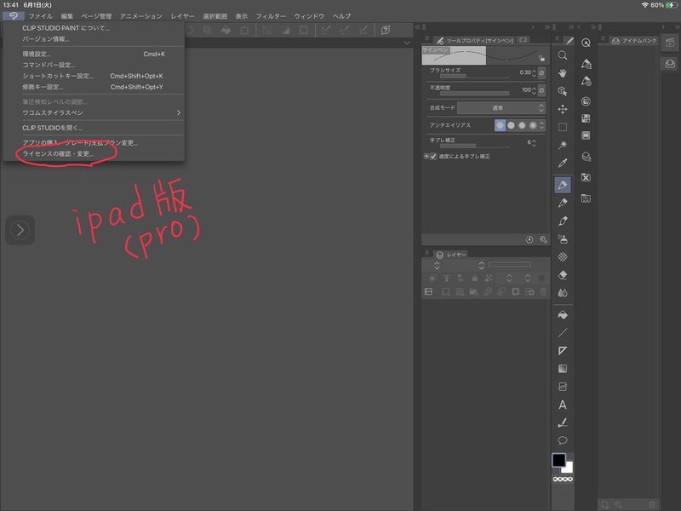Open sub tool detail wrench icon

pyautogui.click(x=543, y=239)
